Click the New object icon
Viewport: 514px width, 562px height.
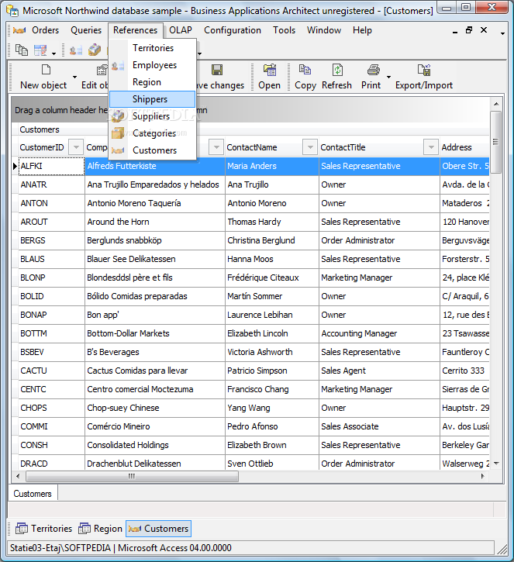coord(46,70)
